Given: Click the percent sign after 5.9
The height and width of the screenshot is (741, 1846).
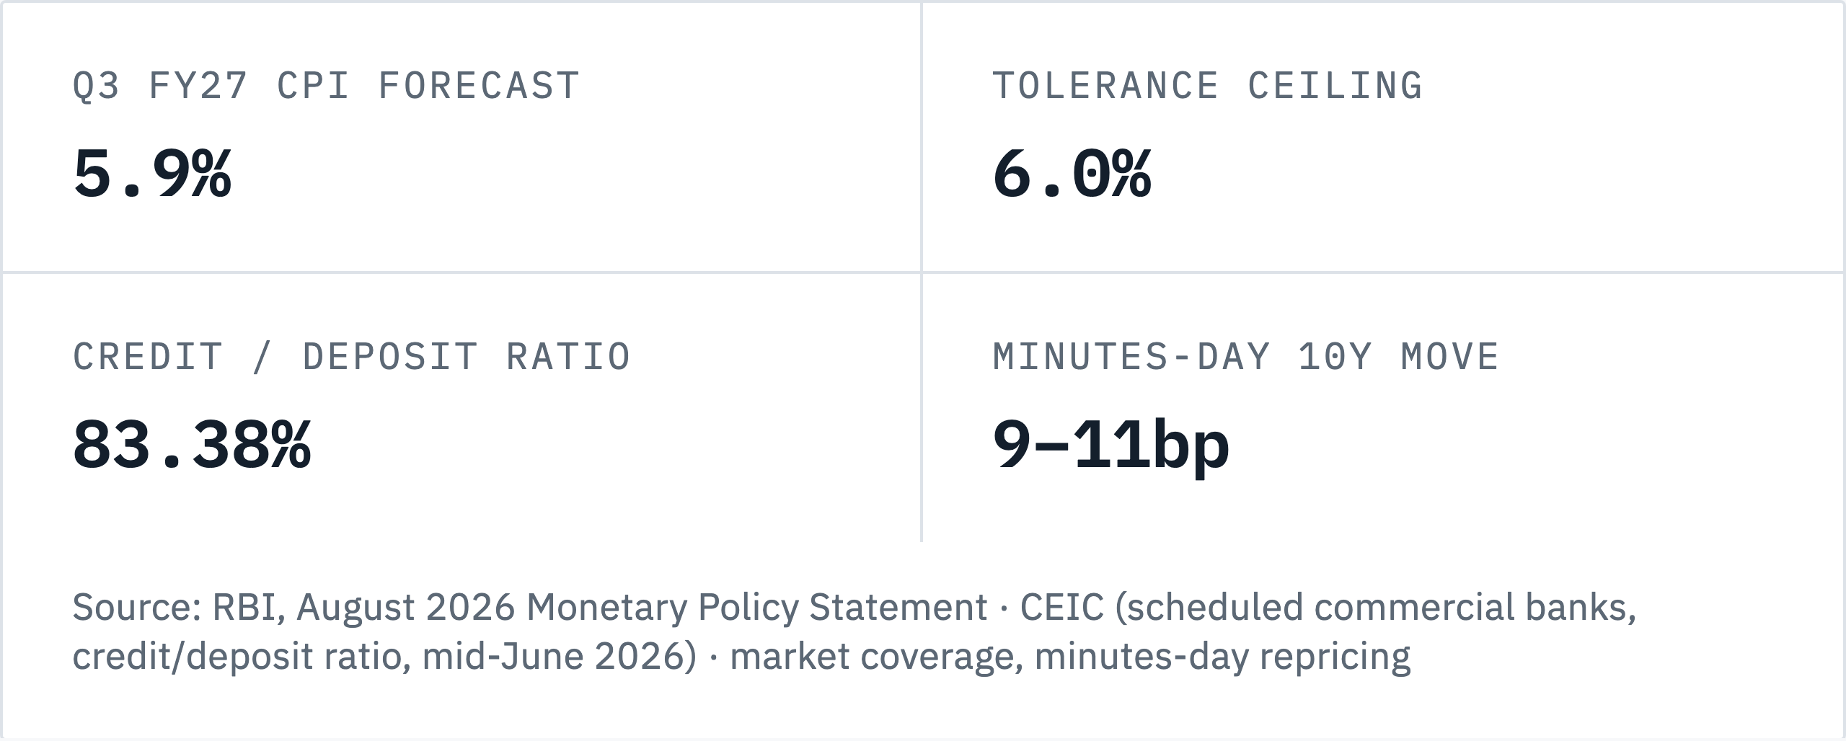Looking at the screenshot, I should (x=212, y=174).
